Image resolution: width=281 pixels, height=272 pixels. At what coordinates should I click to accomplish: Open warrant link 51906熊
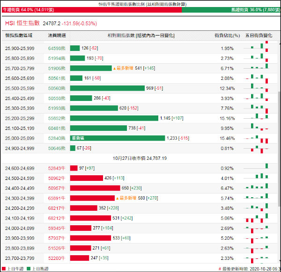point(57,68)
